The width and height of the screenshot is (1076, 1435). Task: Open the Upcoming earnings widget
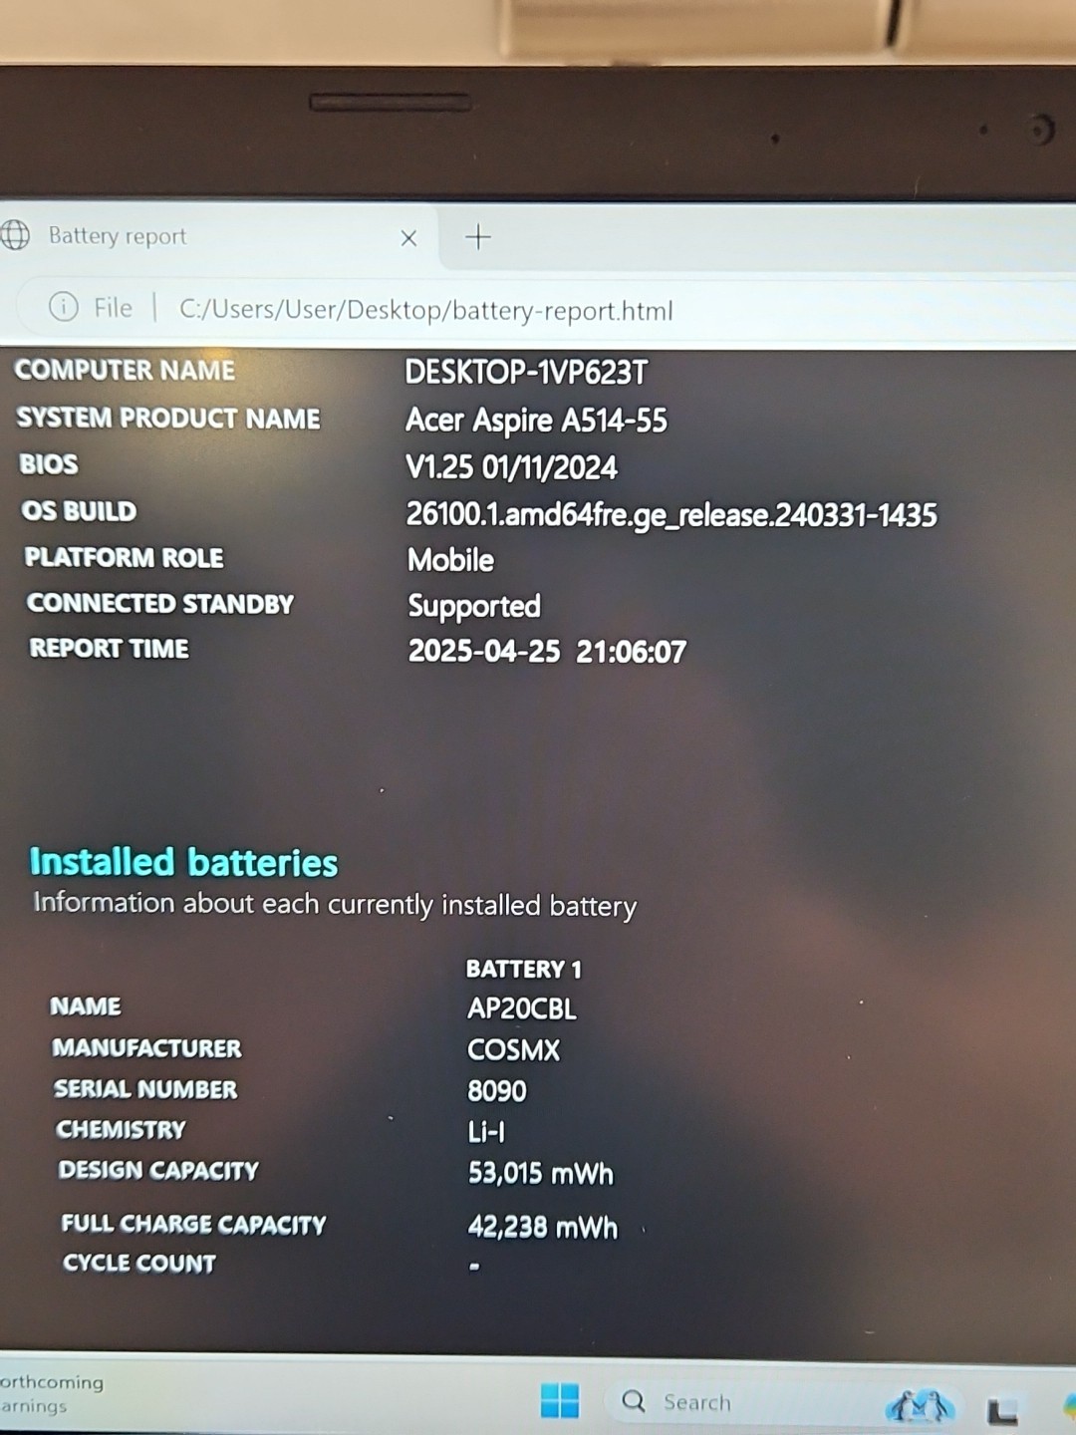52,1394
